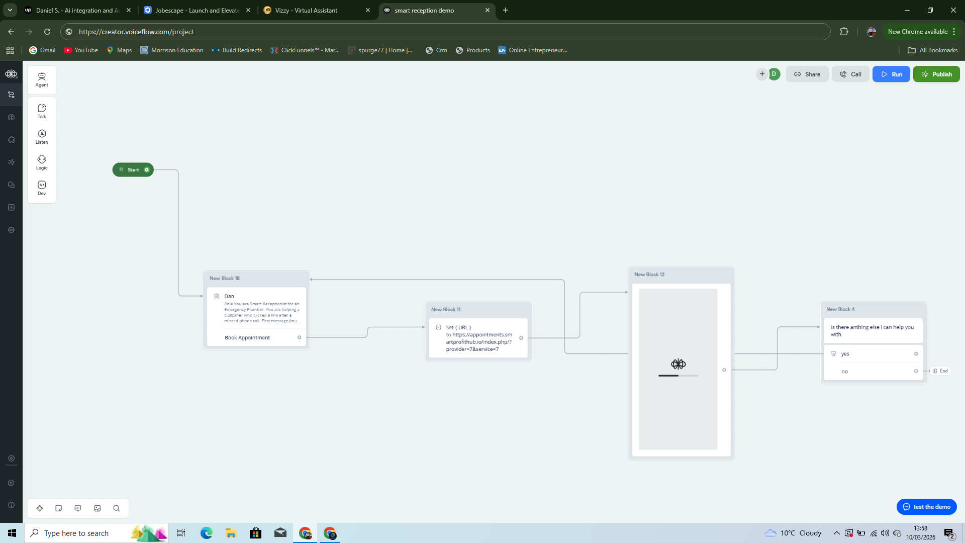Select the Talk block tool
The image size is (965, 543).
(x=42, y=111)
